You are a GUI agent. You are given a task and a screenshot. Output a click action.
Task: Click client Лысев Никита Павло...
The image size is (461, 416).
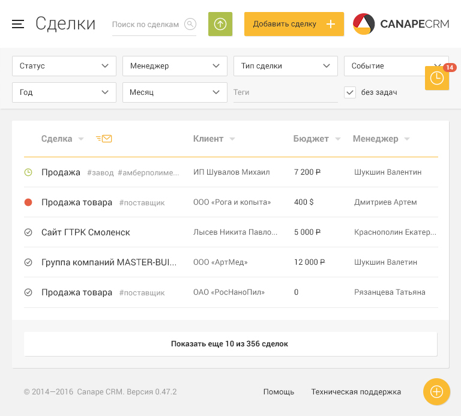coord(235,232)
